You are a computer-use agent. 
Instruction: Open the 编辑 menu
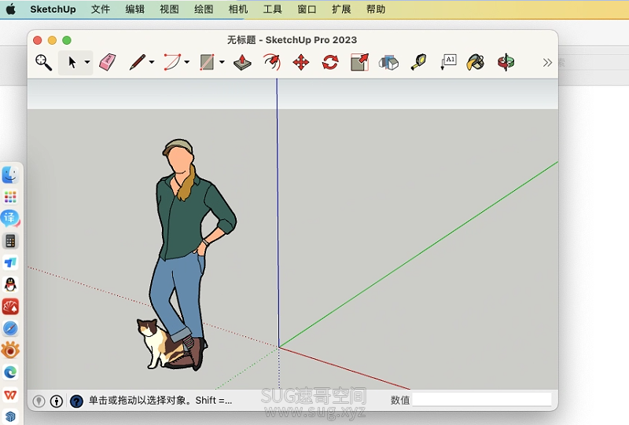click(x=134, y=9)
